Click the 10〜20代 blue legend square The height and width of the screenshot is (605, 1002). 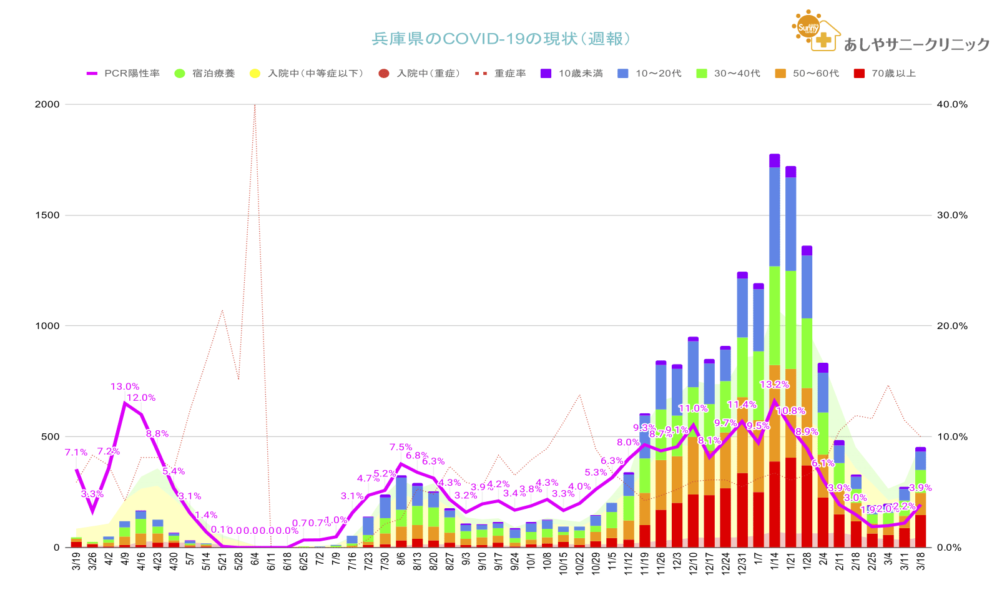(x=622, y=74)
